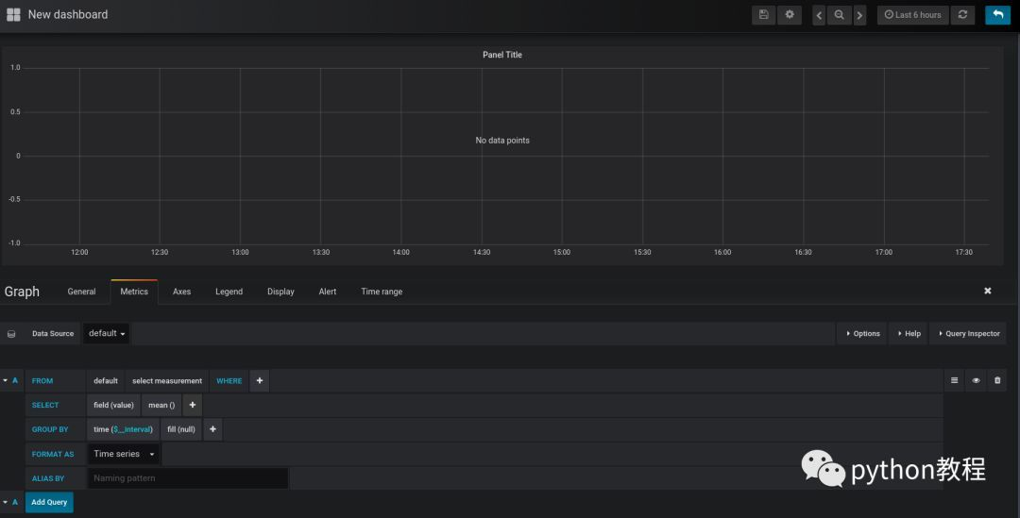This screenshot has height=518, width=1020.
Task: Expand the Help section
Action: tap(909, 333)
